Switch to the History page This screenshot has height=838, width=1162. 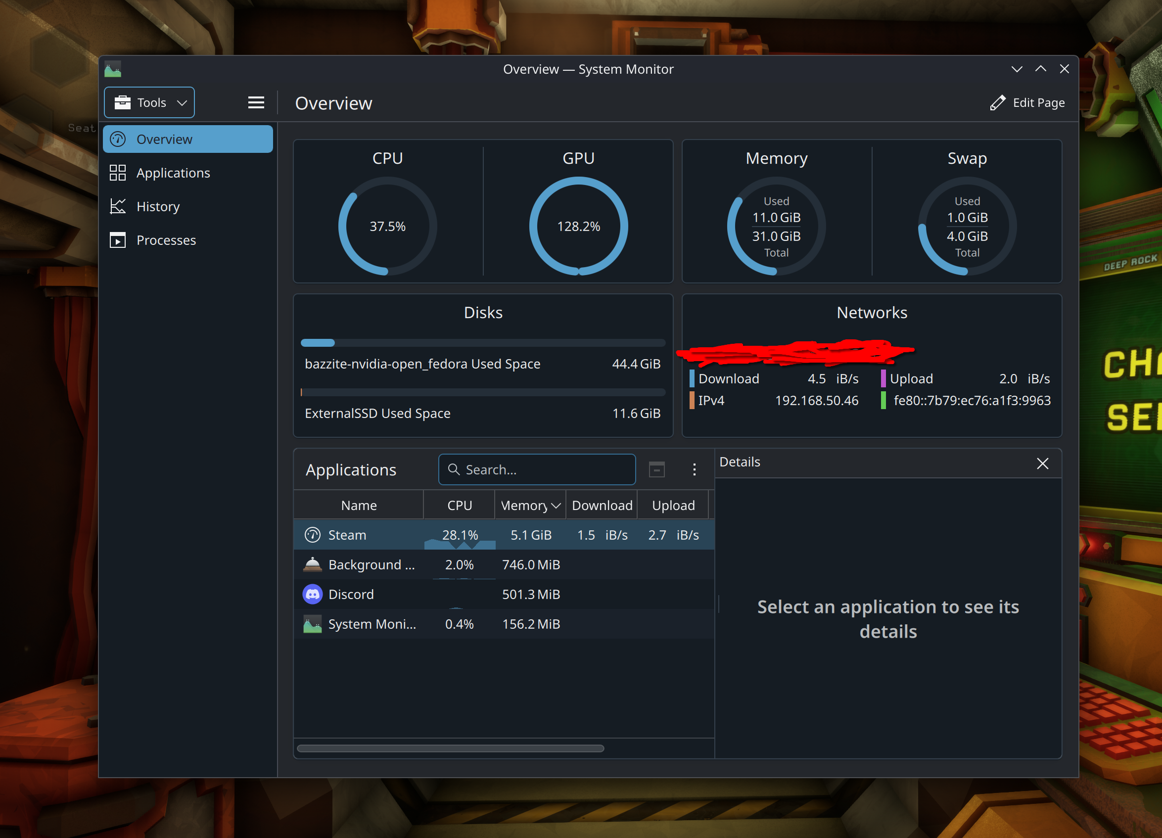pyautogui.click(x=158, y=206)
